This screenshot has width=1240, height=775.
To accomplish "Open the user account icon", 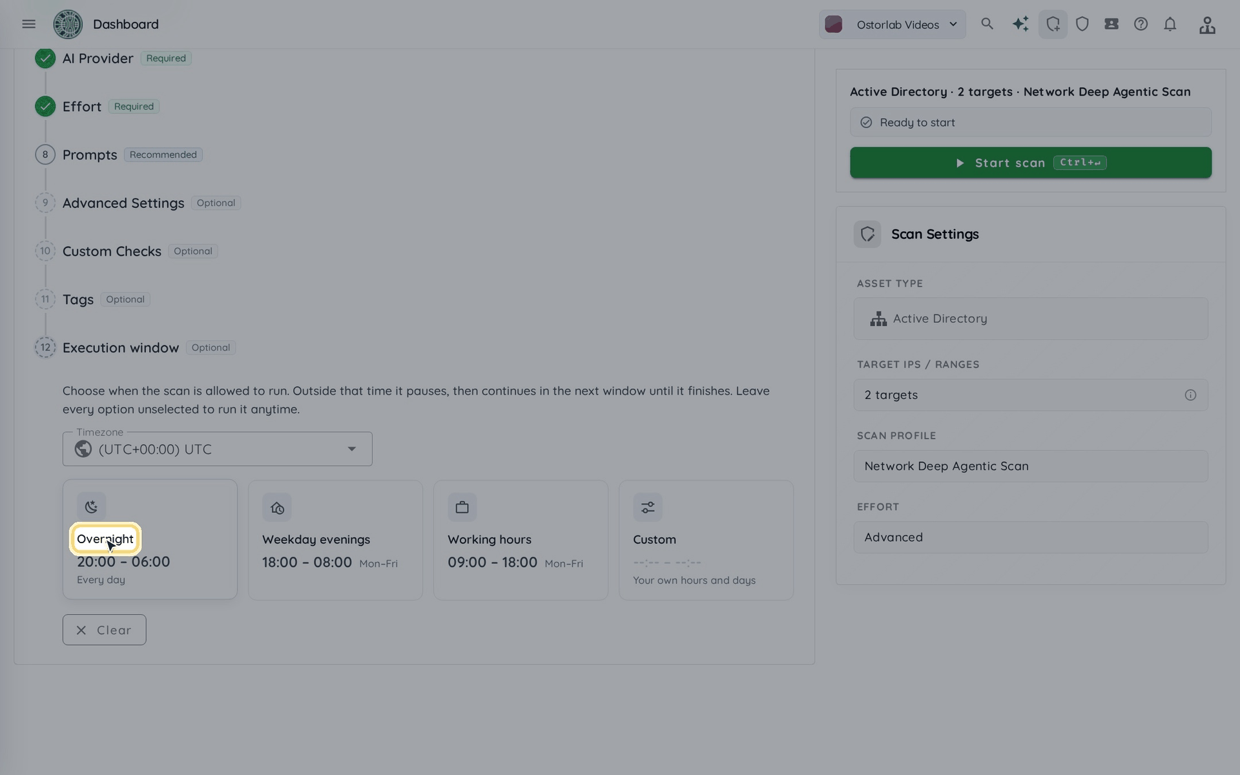I will 1207,25.
